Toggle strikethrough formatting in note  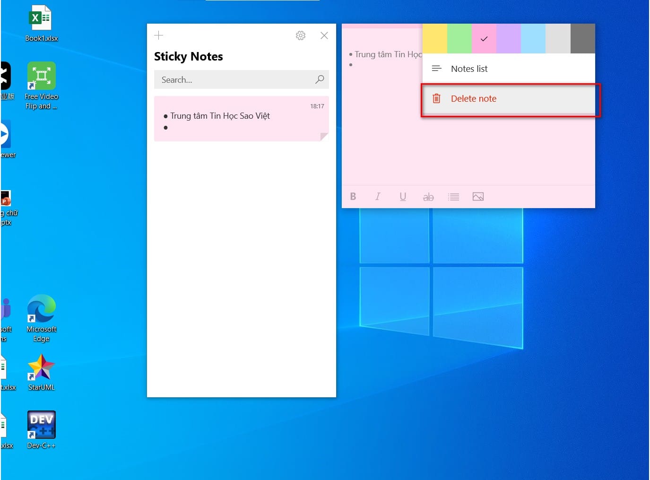point(428,197)
